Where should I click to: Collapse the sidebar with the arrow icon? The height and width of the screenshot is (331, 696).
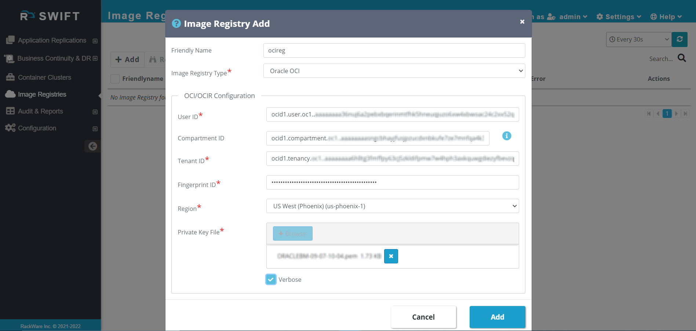coord(92,146)
